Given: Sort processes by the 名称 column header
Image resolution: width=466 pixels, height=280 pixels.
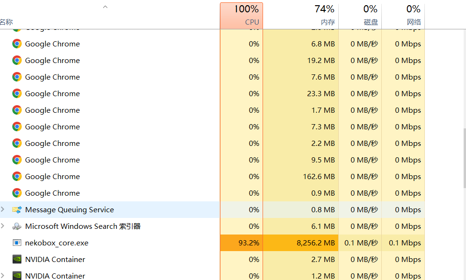Looking at the screenshot, I should (x=6, y=22).
